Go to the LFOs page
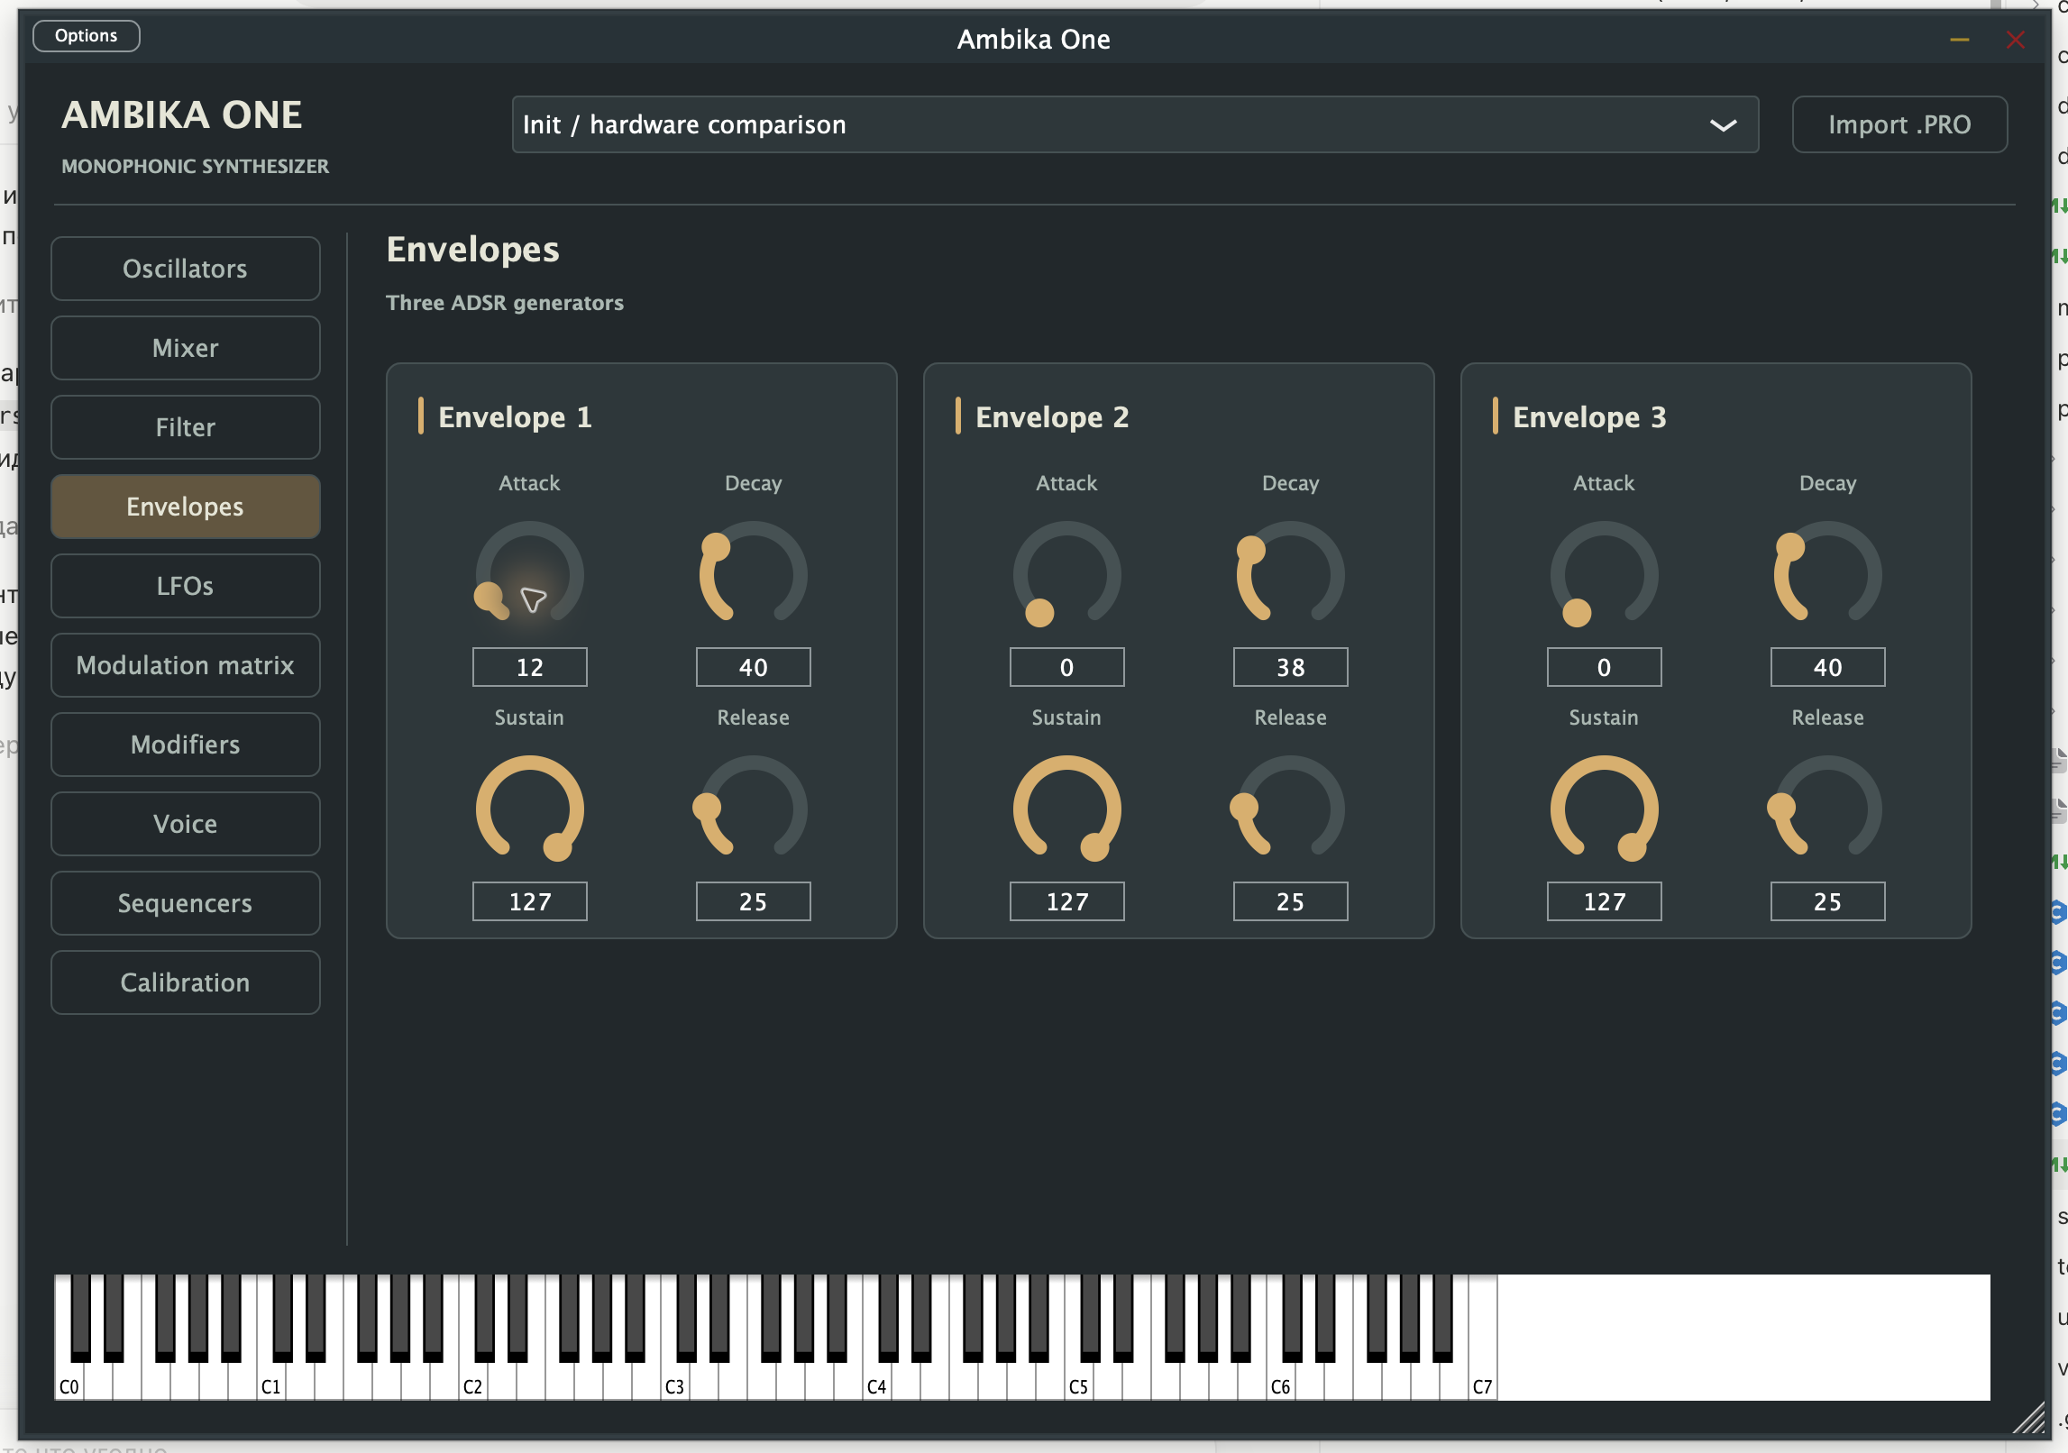 186,586
